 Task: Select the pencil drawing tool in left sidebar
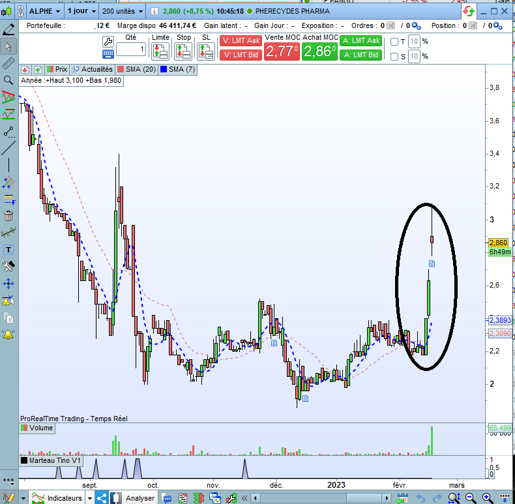click(8, 29)
